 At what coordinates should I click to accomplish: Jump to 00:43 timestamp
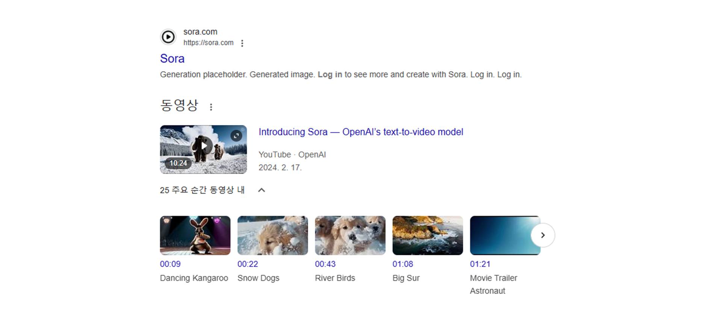(x=325, y=264)
